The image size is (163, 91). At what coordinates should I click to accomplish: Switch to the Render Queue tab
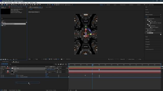pos(5,62)
